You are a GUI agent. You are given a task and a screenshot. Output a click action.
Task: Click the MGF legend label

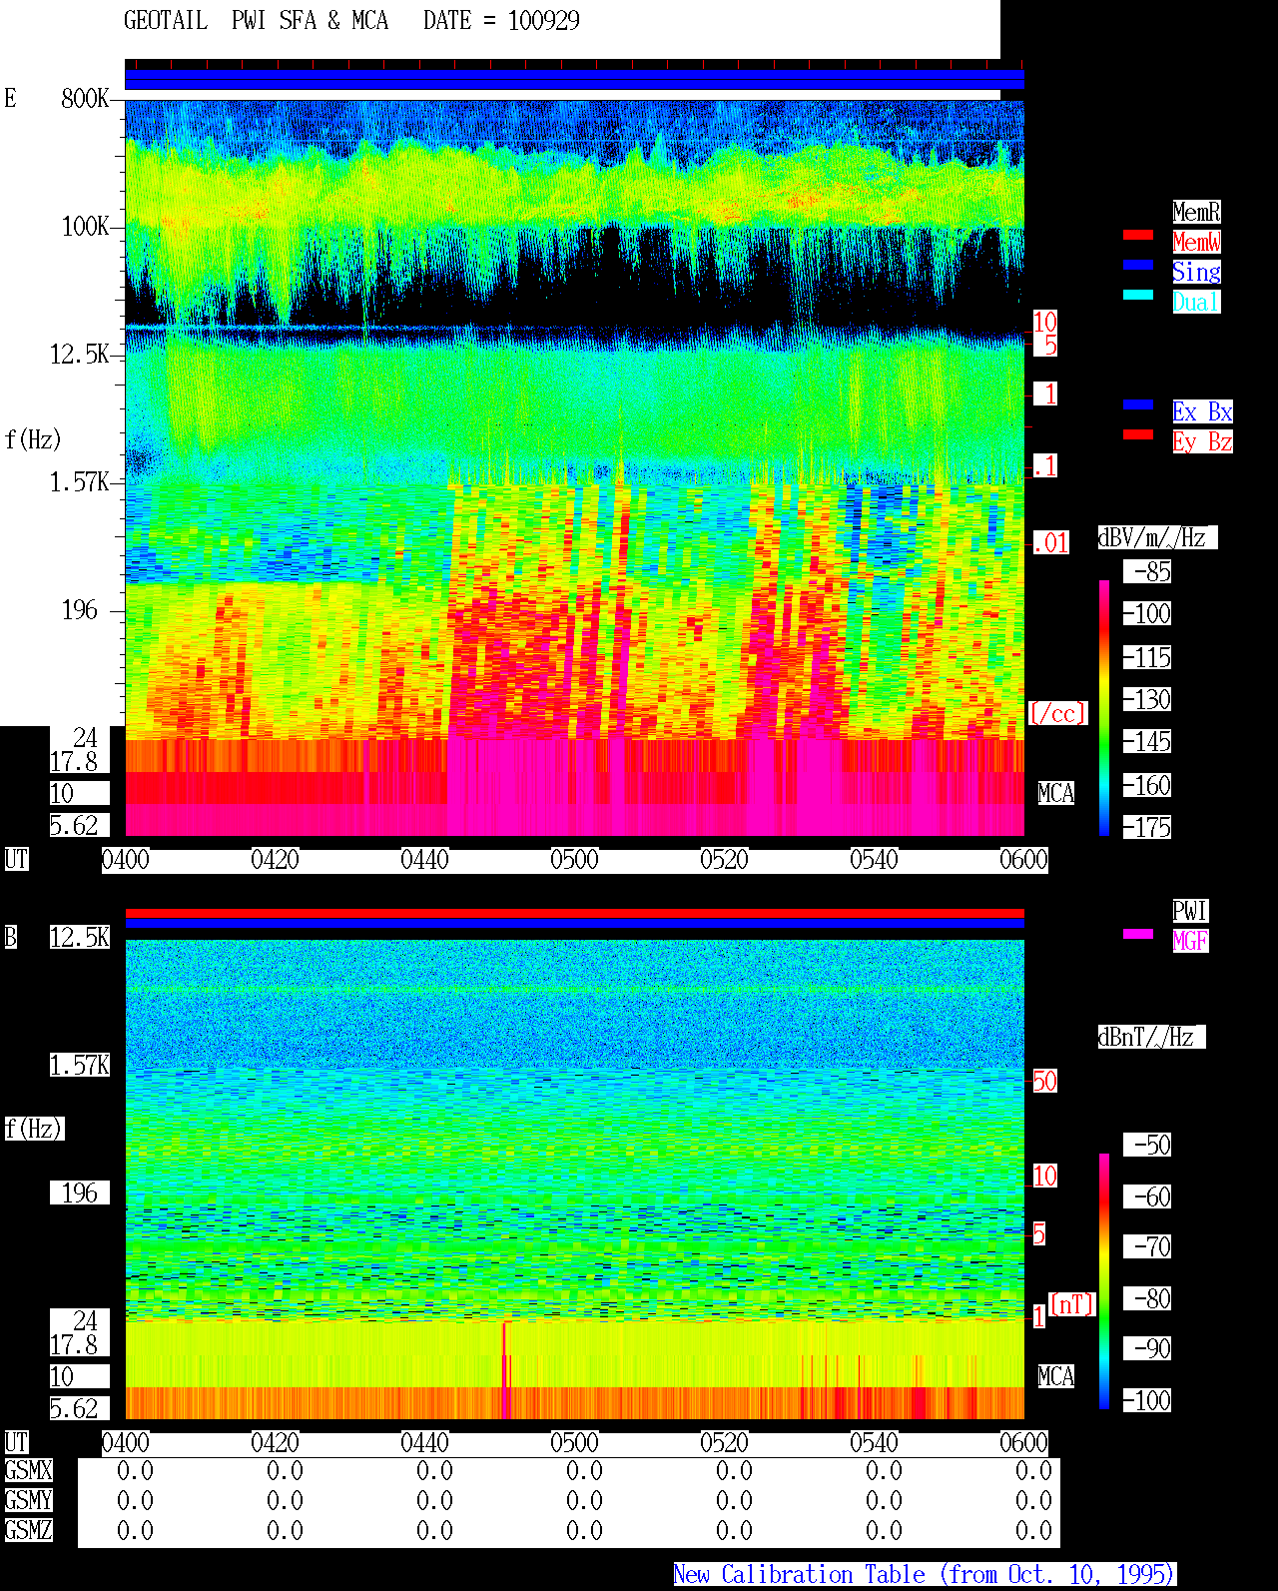click(1190, 941)
